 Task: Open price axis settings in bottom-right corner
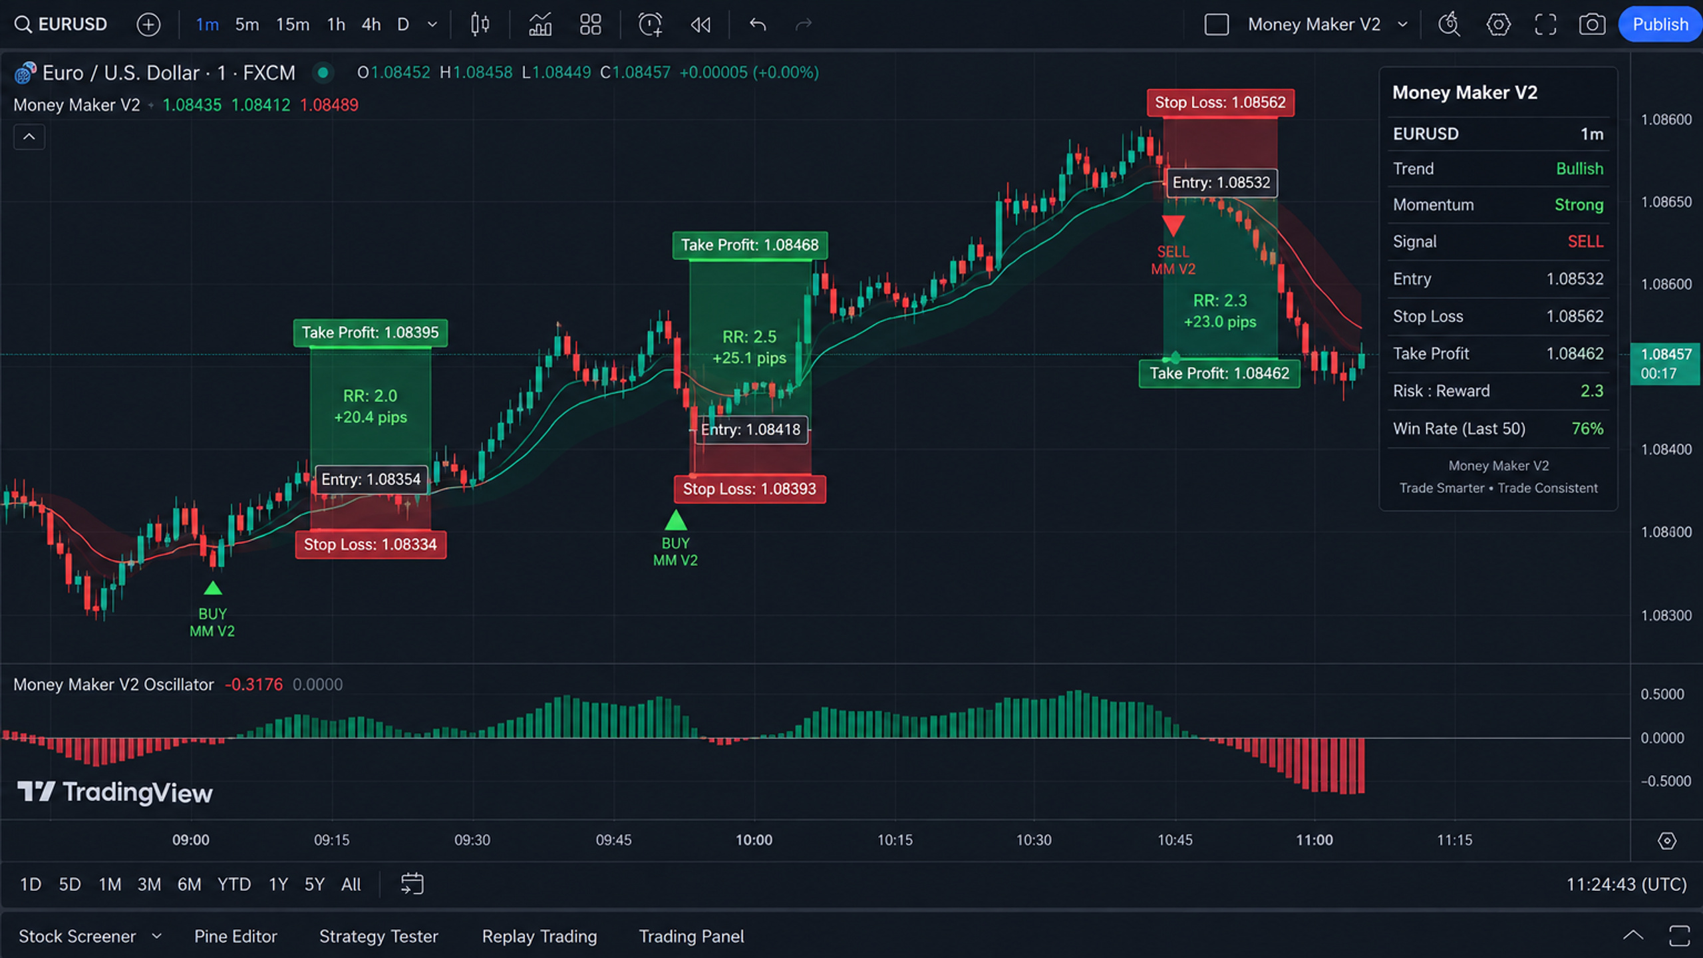pos(1666,841)
